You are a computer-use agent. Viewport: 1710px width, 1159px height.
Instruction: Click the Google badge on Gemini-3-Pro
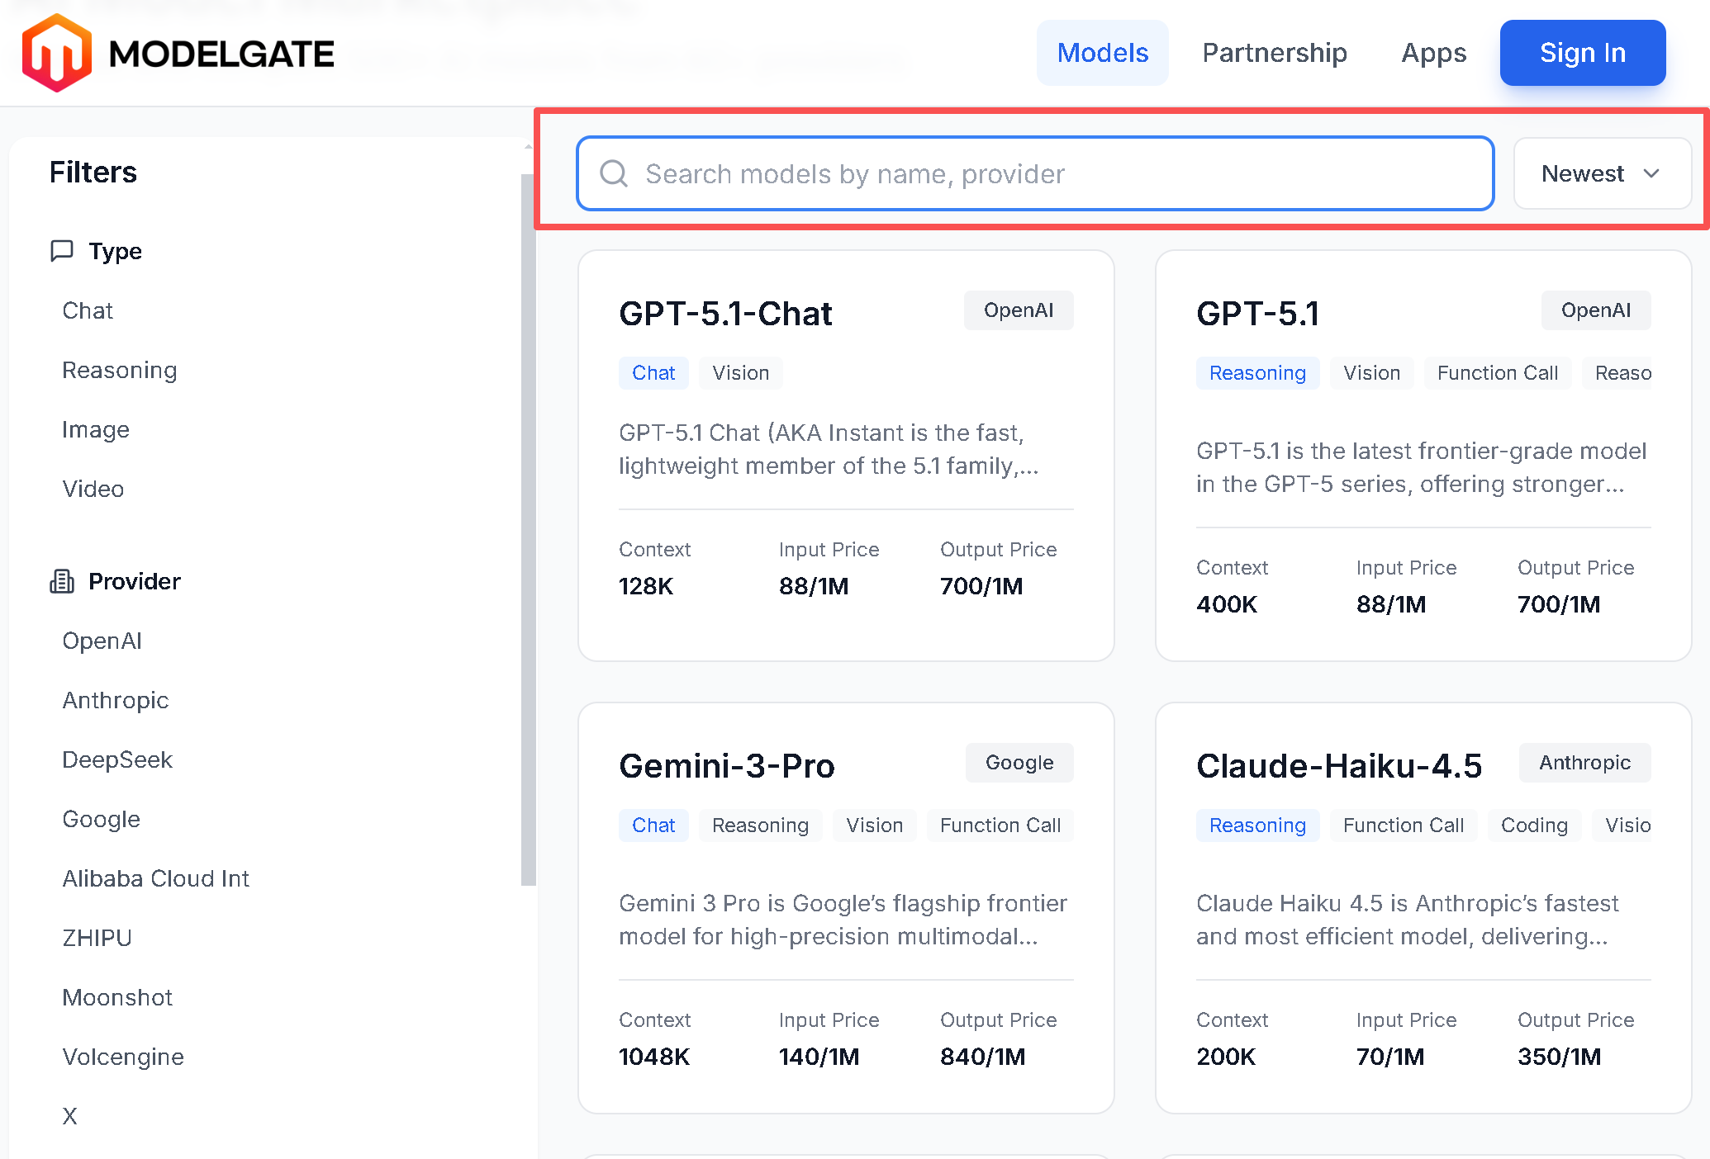1019,763
